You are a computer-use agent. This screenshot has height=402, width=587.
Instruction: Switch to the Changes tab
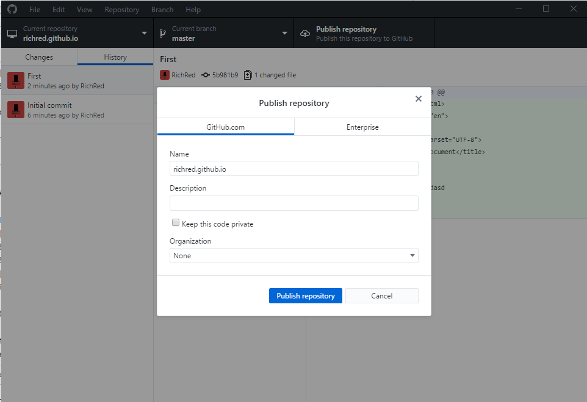39,57
